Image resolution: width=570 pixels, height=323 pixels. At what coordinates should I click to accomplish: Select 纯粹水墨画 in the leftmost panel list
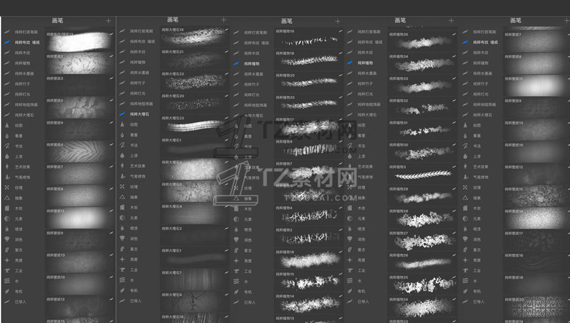(24, 73)
